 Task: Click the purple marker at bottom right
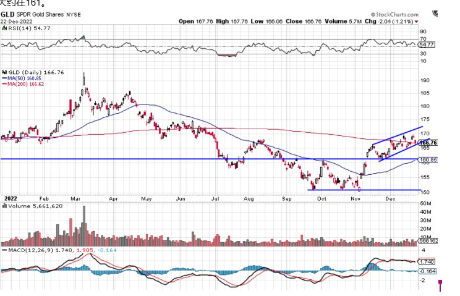[440, 285]
